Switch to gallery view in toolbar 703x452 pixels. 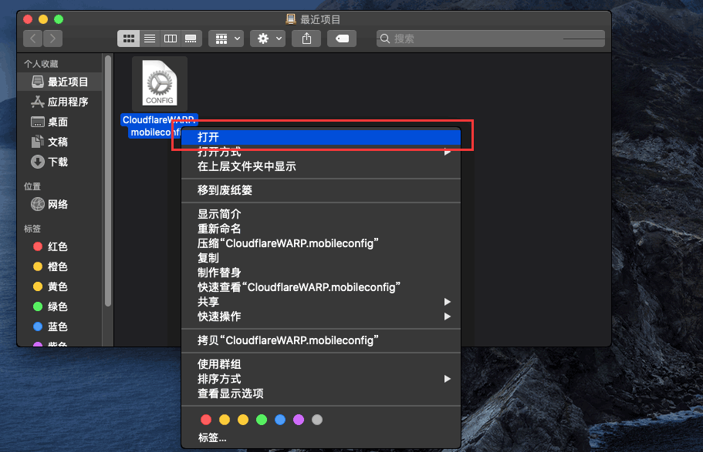point(191,38)
